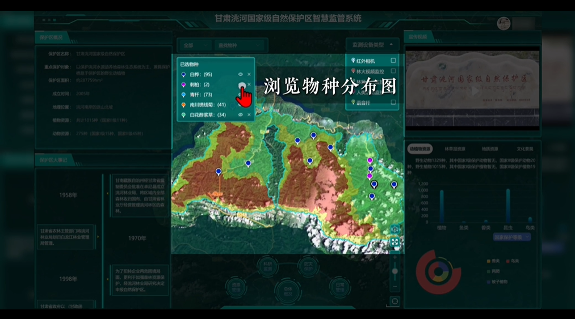Tick the 语音杆 device checkbox
This screenshot has height=319, width=575.
393,103
